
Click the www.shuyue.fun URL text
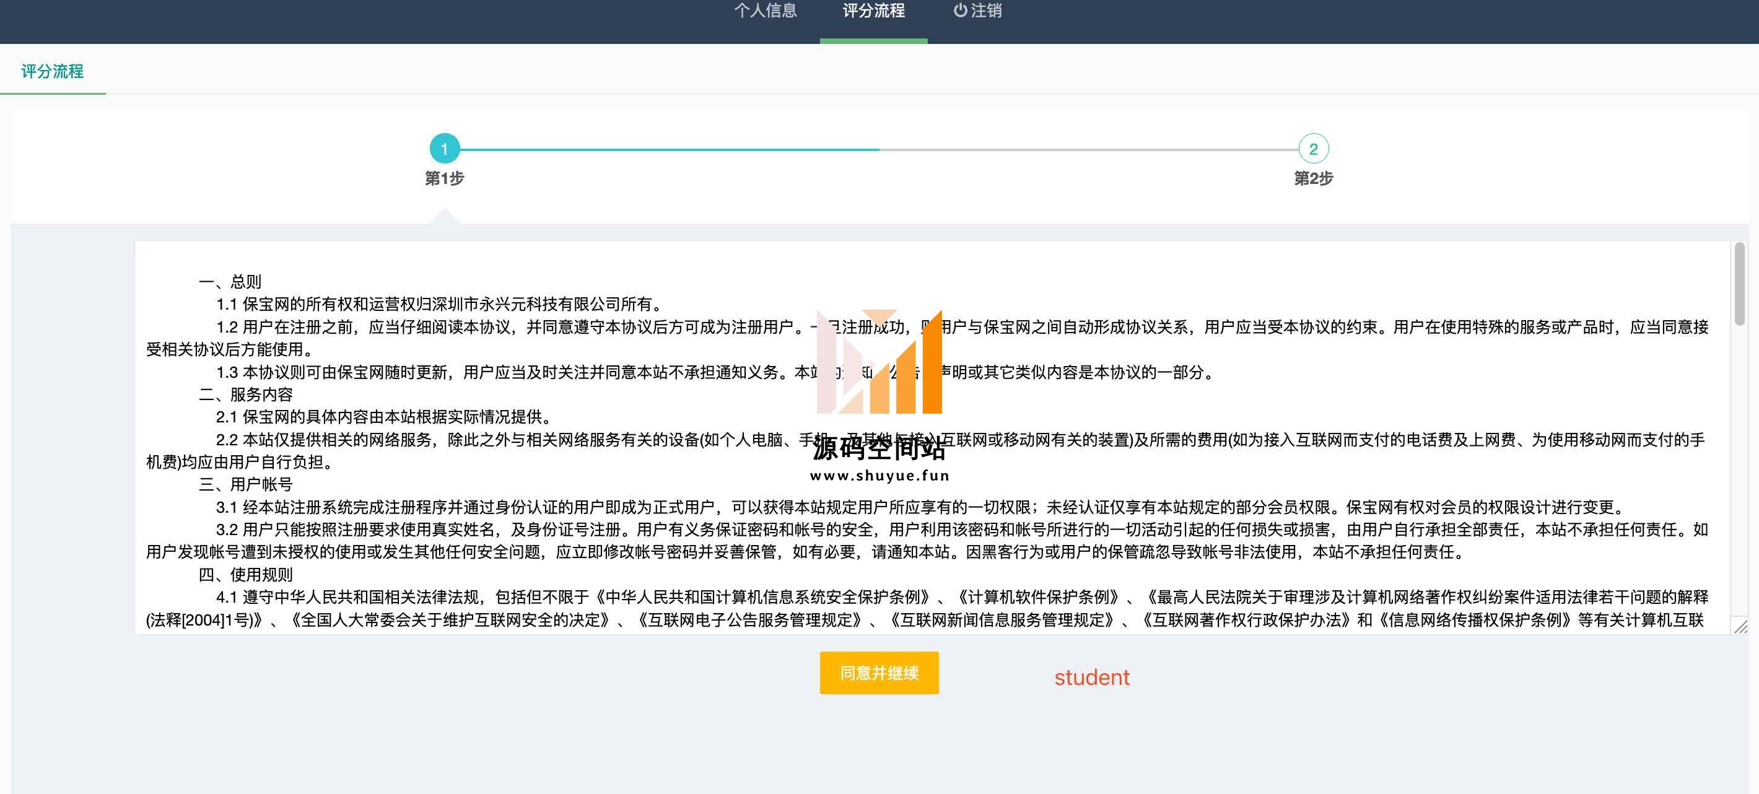[x=879, y=475]
